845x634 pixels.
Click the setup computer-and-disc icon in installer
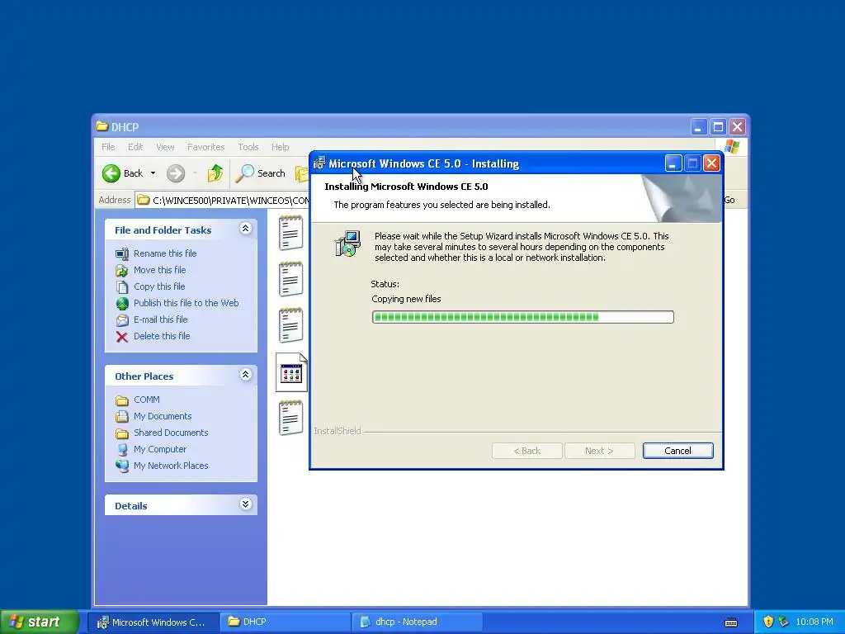(347, 244)
